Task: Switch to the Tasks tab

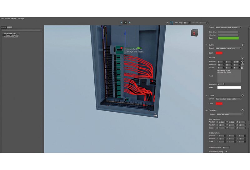Action: 9,27
